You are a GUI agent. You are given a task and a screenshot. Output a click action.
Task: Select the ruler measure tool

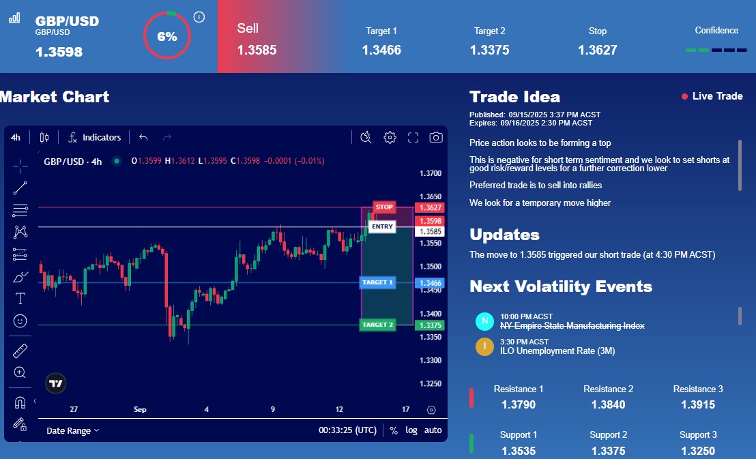click(x=20, y=351)
